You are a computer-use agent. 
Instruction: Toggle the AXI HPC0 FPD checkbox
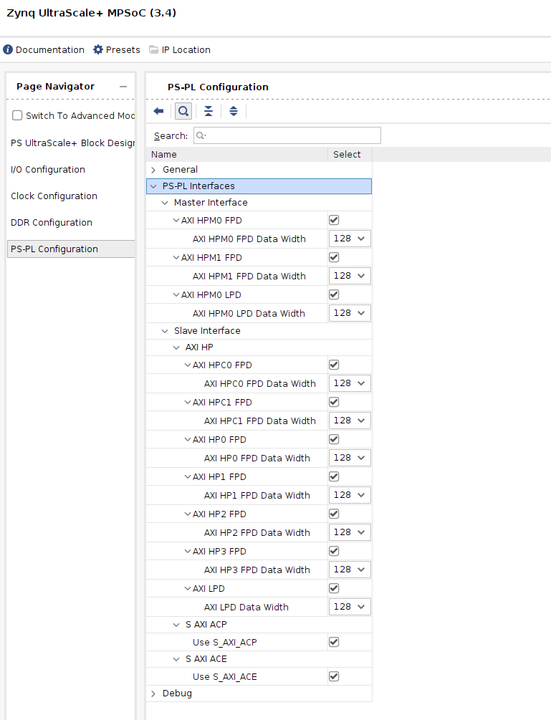pos(334,365)
